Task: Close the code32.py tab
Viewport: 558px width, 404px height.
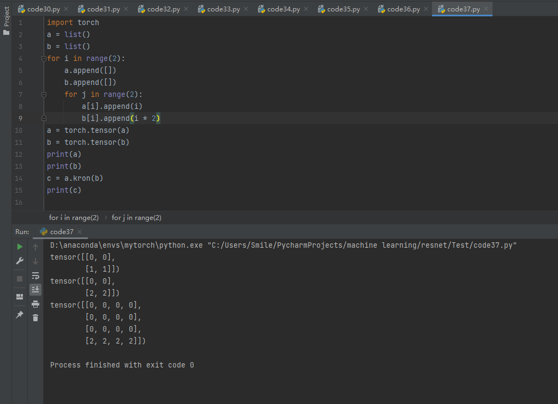Action: [186, 9]
